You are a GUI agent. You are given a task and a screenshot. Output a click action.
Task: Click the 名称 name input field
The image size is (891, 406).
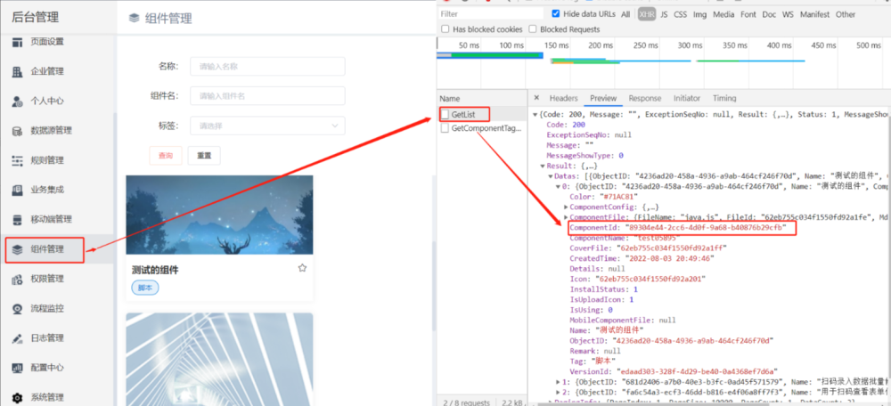[x=268, y=66]
